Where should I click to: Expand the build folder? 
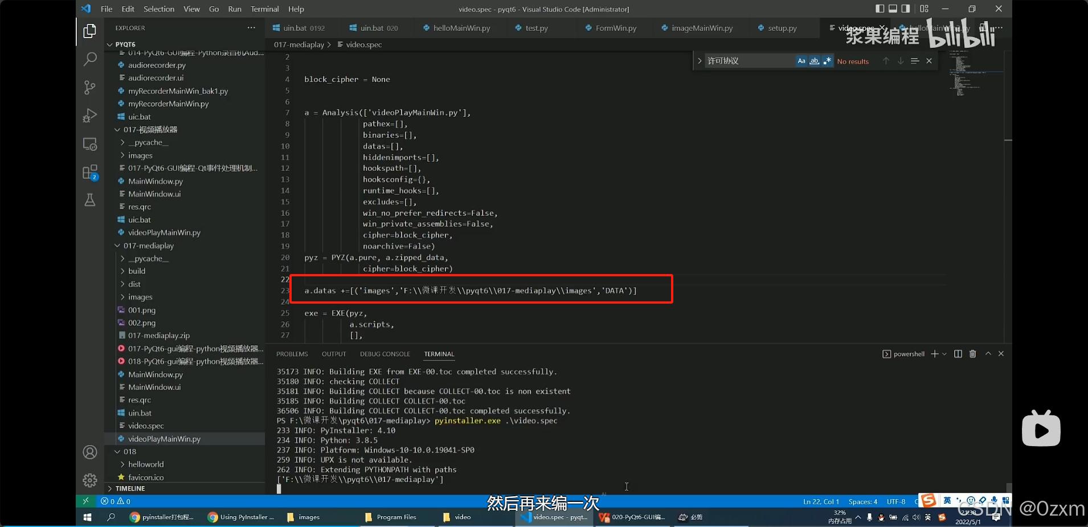(137, 271)
